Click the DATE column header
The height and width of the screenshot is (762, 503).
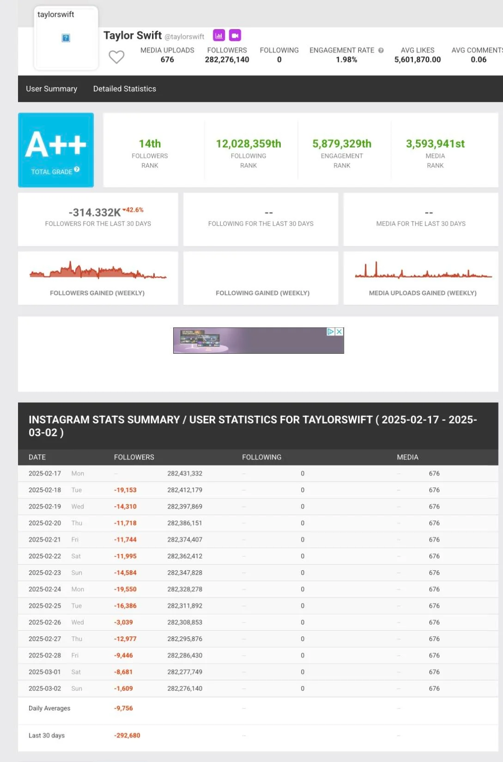[37, 457]
